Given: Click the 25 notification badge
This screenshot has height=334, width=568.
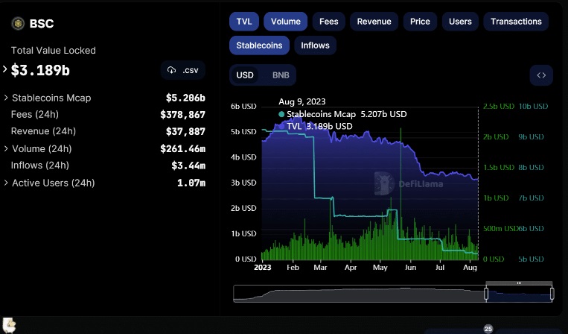Looking at the screenshot, I should pos(488,329).
